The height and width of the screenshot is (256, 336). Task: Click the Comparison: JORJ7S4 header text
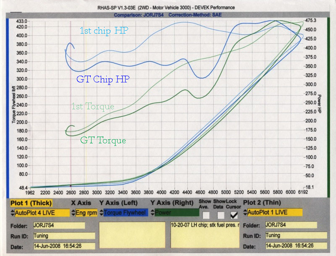139,15
